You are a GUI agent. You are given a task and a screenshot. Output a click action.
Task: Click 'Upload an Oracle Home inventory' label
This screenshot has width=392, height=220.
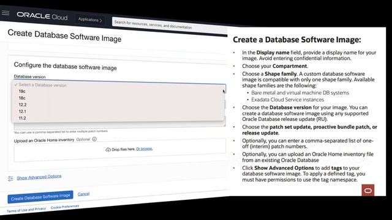(x=44, y=141)
